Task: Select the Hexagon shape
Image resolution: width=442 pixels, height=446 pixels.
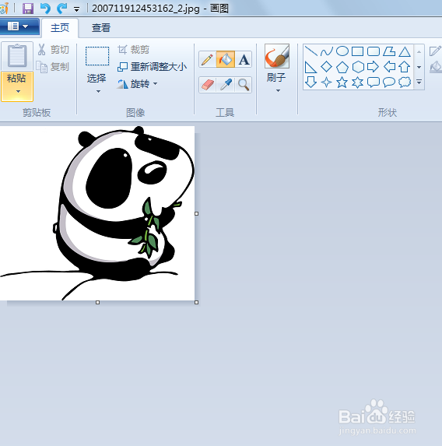Action: (358, 67)
